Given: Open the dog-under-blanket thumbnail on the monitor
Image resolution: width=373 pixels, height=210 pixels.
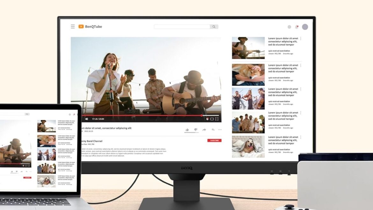Looking at the screenshot, I should 248,147.
